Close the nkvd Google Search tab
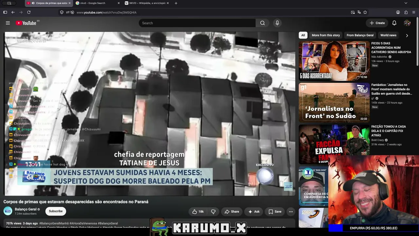This screenshot has height=236, width=419. [x=118, y=3]
